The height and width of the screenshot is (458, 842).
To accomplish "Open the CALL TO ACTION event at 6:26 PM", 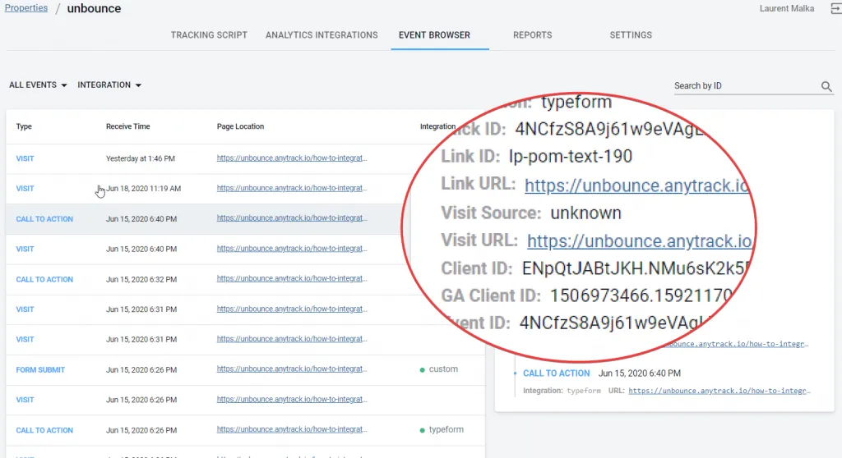I will coord(44,430).
